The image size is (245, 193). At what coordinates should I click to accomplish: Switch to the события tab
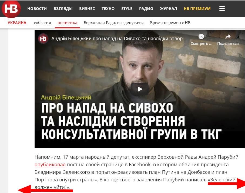pos(42,23)
